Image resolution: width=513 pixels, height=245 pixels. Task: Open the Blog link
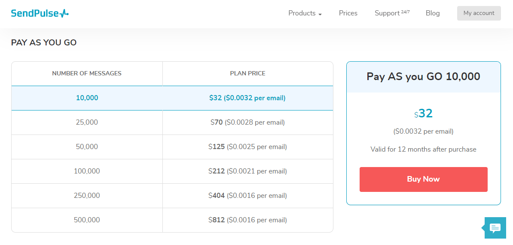tap(433, 13)
